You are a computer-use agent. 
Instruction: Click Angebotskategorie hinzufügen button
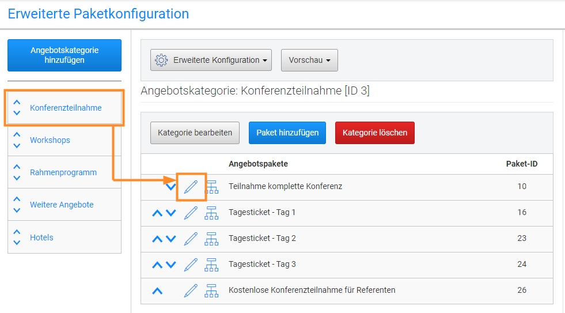coord(65,55)
